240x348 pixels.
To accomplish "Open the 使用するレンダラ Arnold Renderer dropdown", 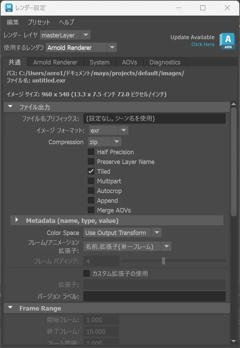I will click(x=81, y=47).
